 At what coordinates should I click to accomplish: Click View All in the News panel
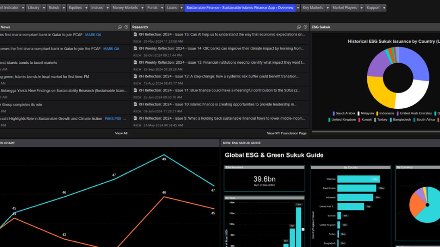coord(121,133)
